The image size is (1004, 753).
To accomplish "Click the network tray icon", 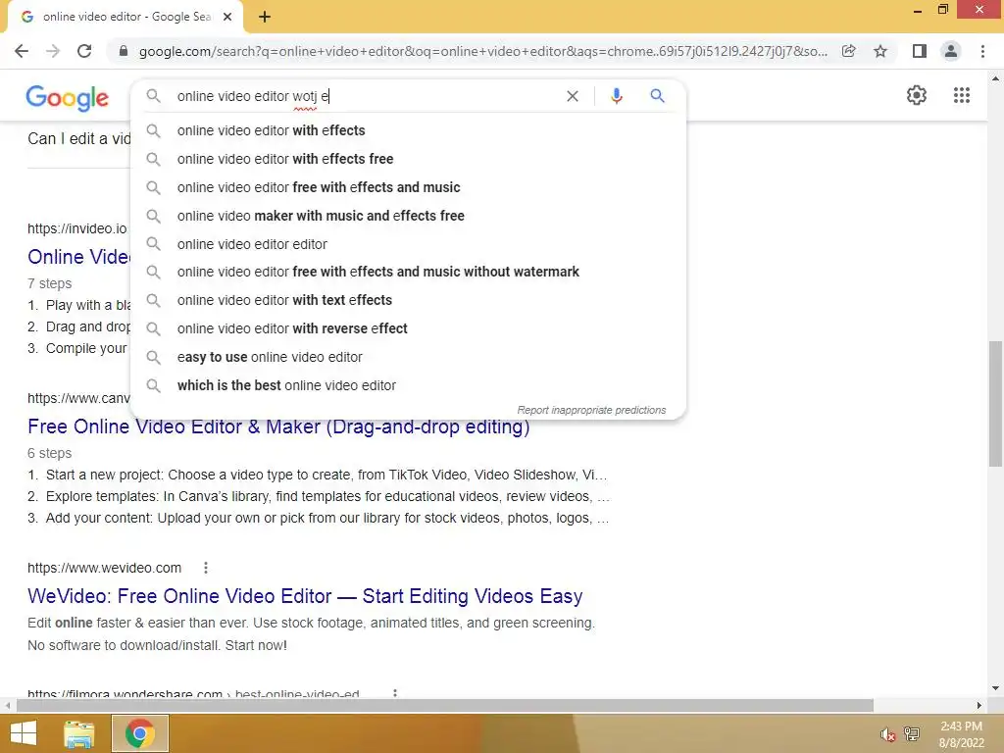I will point(911,733).
